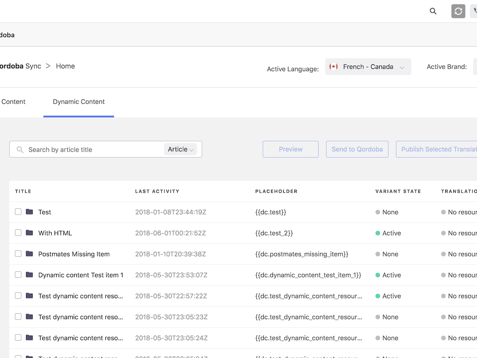The width and height of the screenshot is (477, 358).
Task: Click folder icon for Dynamic content Test item 1
Action: tap(29, 275)
